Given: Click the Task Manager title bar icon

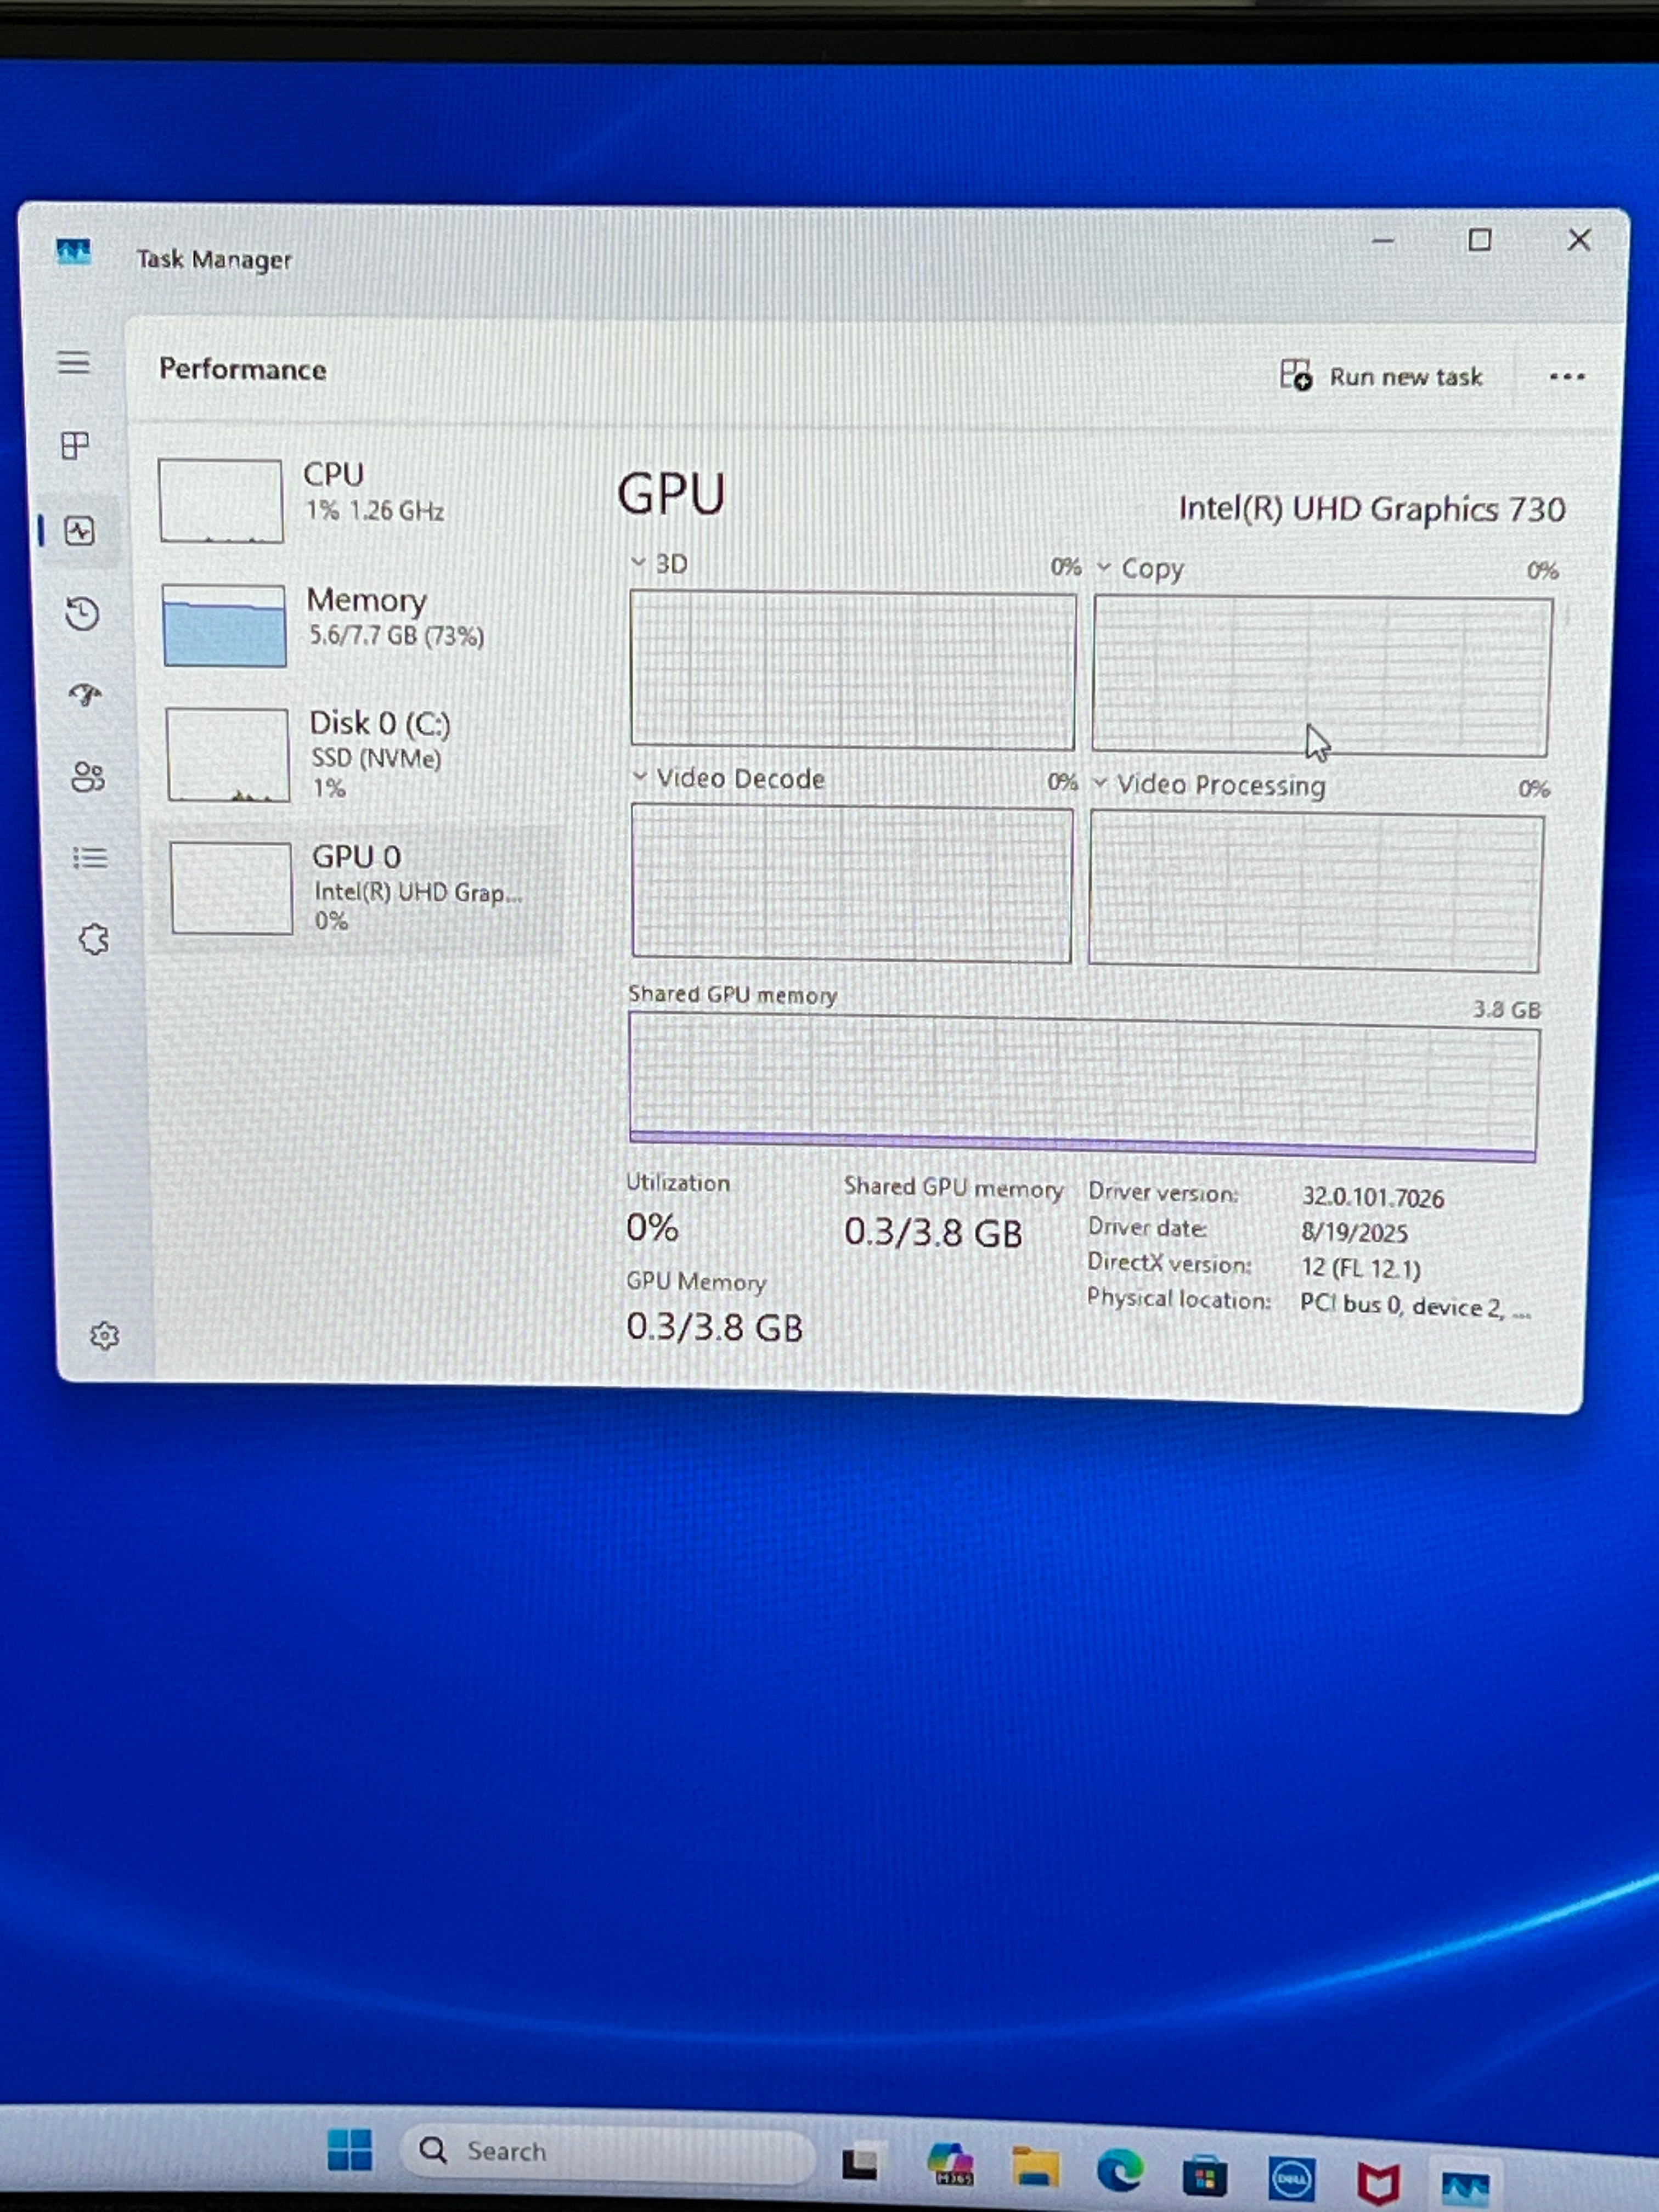Looking at the screenshot, I should click(73, 252).
